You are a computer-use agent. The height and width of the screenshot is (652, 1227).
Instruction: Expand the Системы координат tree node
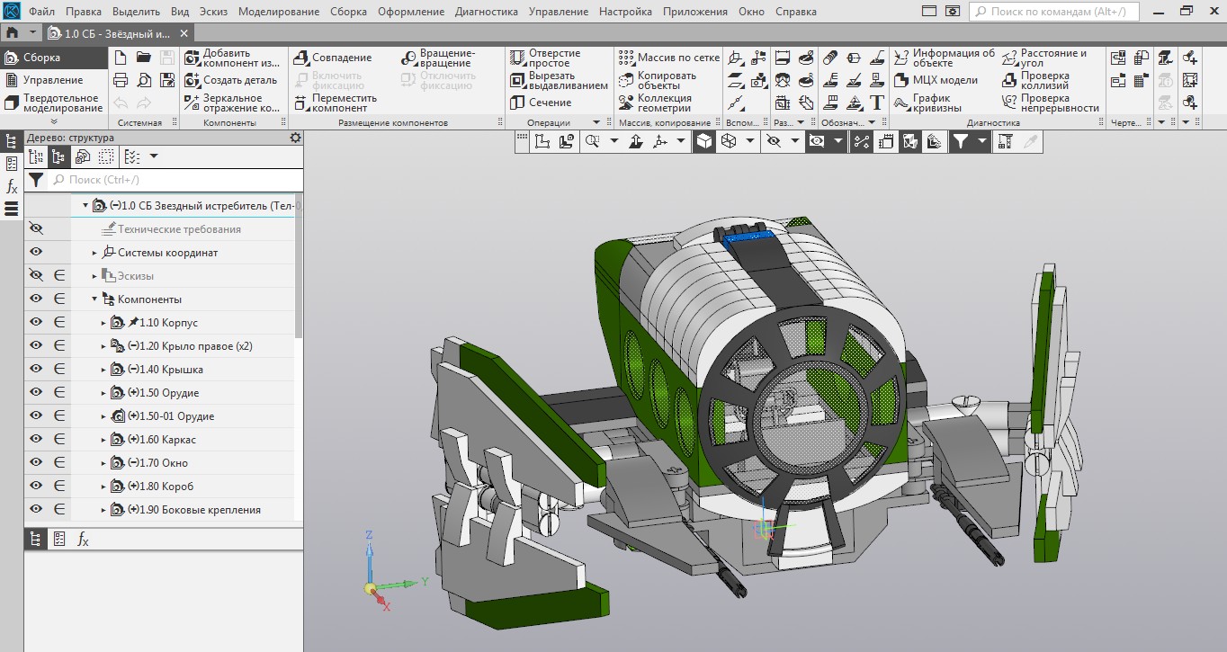pos(94,253)
